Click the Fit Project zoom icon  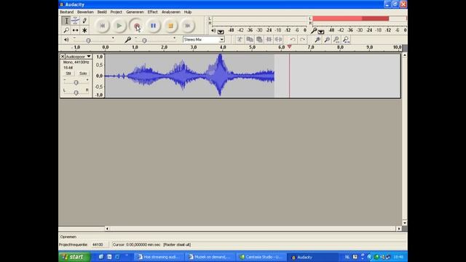[x=346, y=39]
